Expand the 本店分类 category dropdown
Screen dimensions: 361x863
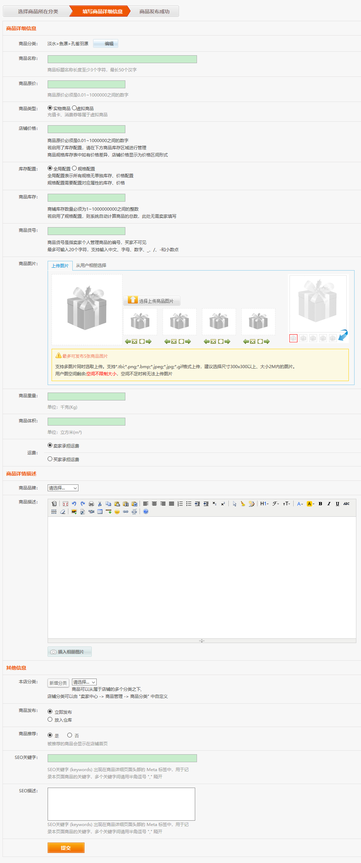tap(84, 682)
